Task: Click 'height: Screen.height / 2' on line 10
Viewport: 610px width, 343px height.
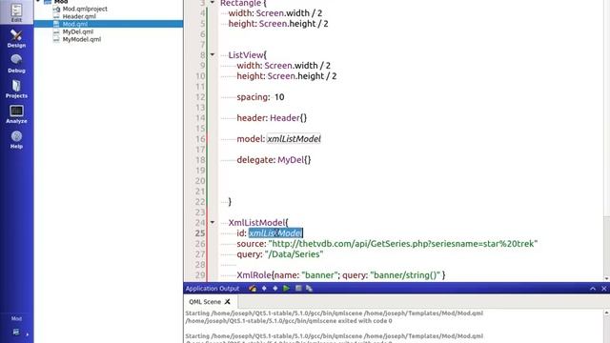Action: (x=287, y=76)
